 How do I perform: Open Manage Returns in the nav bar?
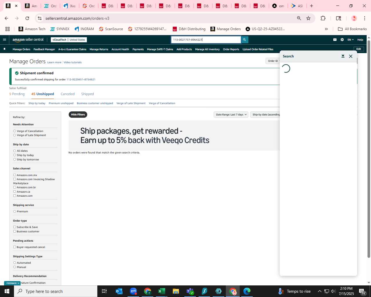pos(99,49)
